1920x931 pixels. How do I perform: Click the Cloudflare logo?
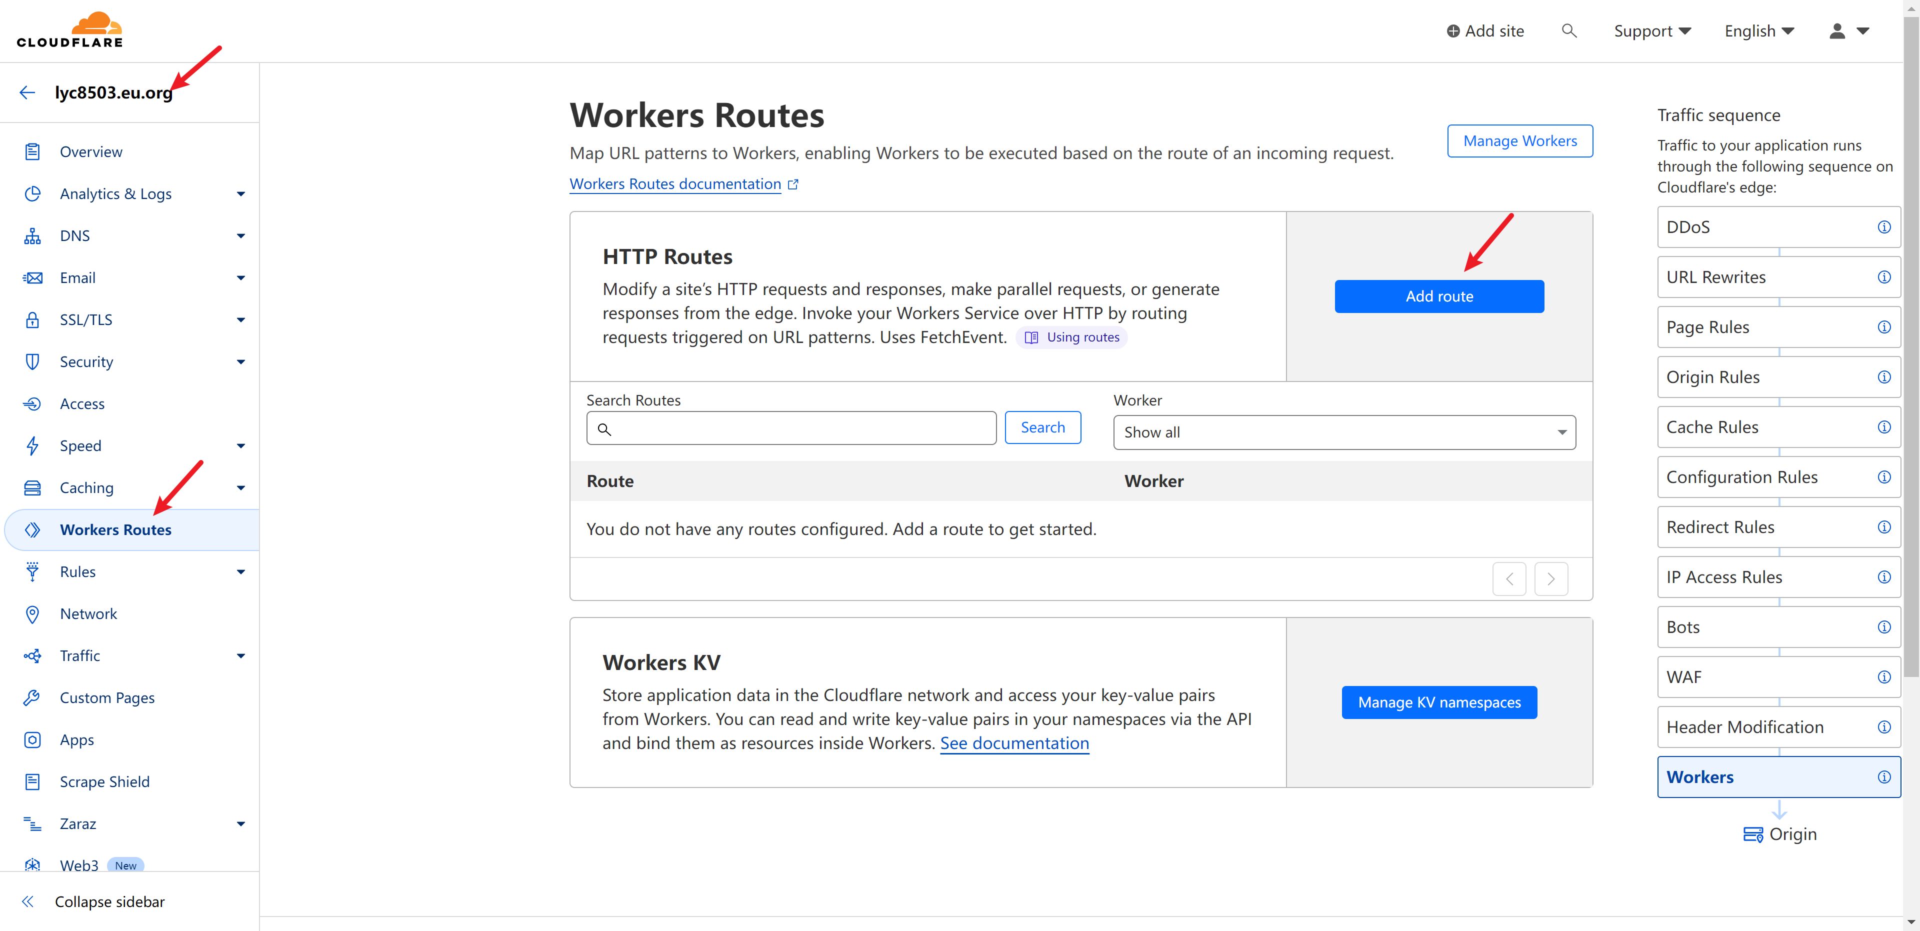click(69, 30)
